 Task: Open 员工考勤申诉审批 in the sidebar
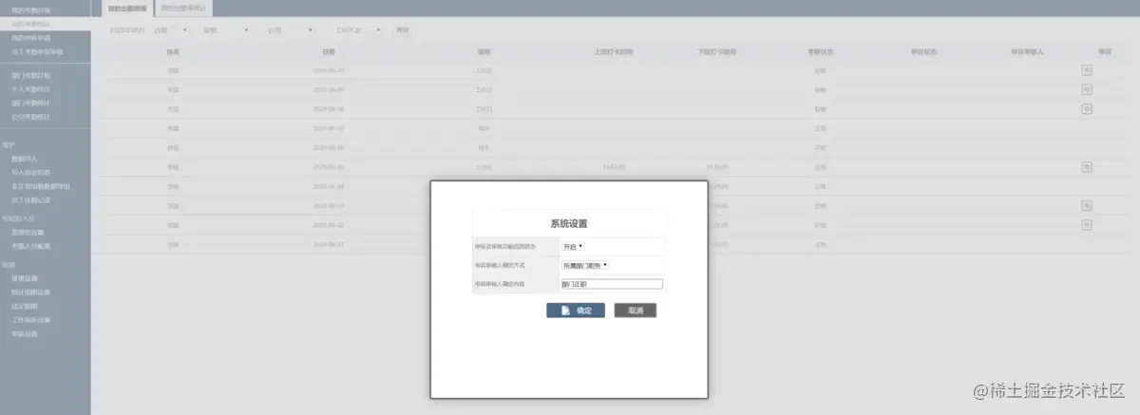[x=37, y=51]
